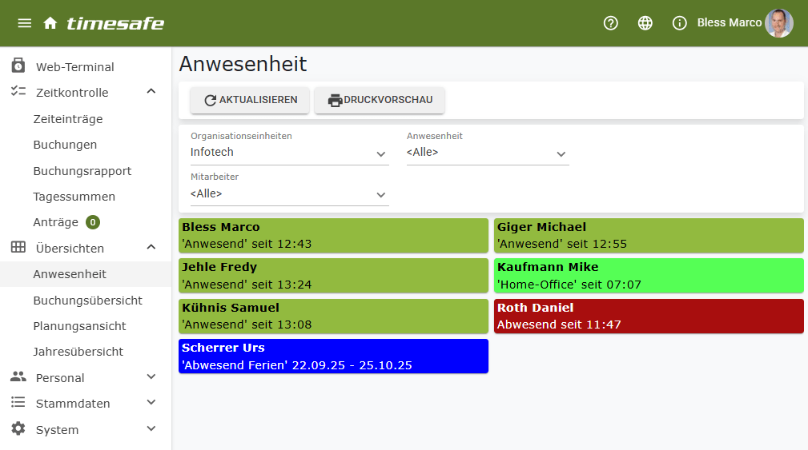Open Zeiteinträge in the sidebar
This screenshot has height=450, width=808.
click(68, 119)
